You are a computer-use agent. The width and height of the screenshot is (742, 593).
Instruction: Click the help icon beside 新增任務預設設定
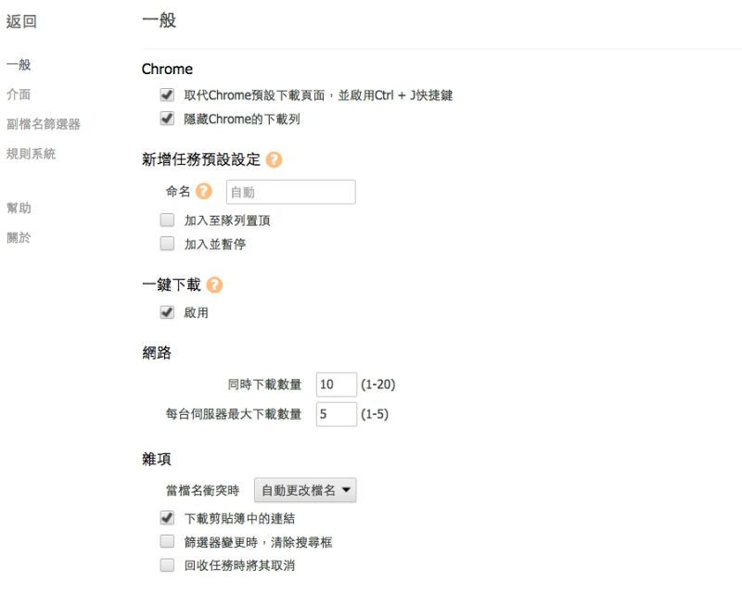pos(274,159)
